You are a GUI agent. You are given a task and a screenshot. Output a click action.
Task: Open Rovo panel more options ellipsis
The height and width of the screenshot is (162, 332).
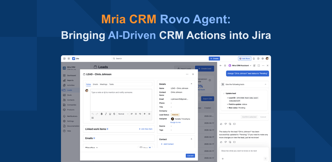(x=263, y=66)
